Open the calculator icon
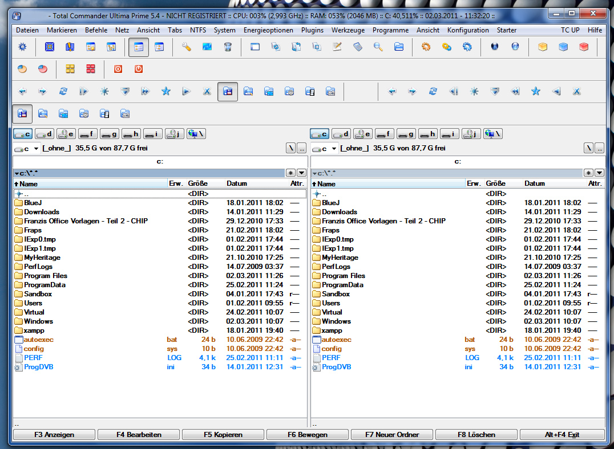Screen dimensions: 614x449 coord(358,47)
